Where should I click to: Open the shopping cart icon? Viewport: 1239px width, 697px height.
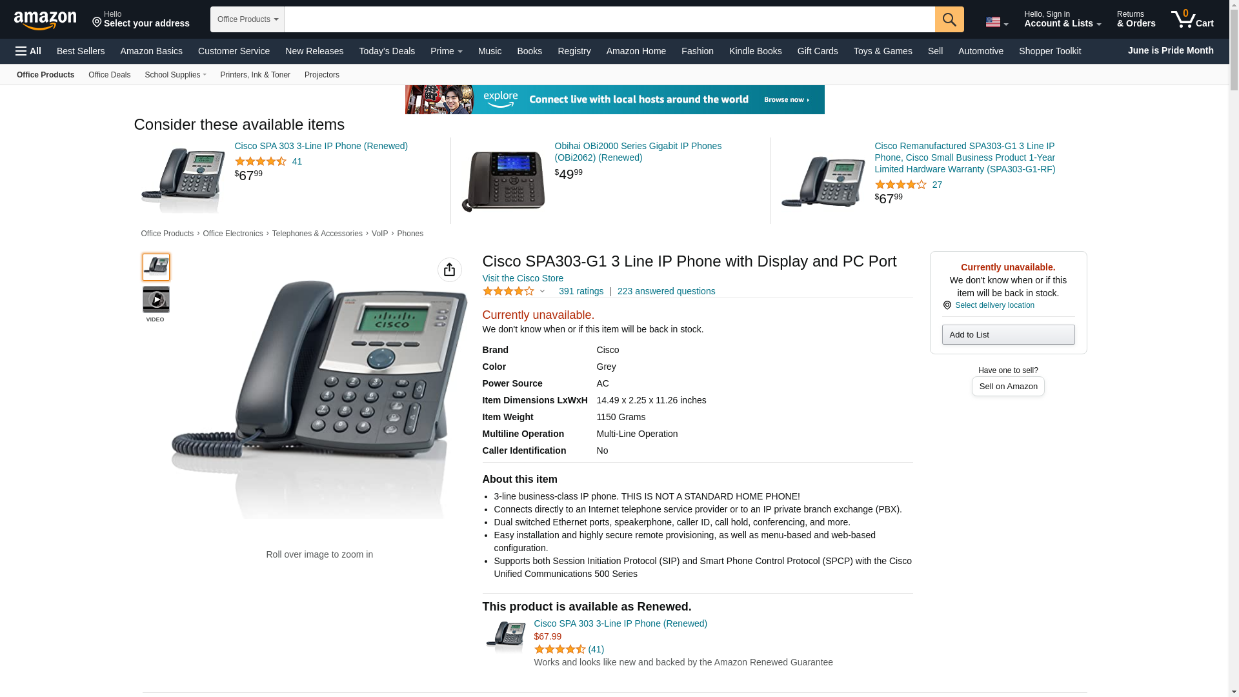(x=1193, y=19)
